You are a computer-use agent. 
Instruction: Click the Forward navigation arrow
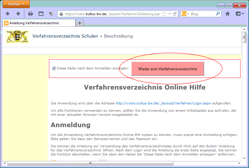(x=18, y=14)
